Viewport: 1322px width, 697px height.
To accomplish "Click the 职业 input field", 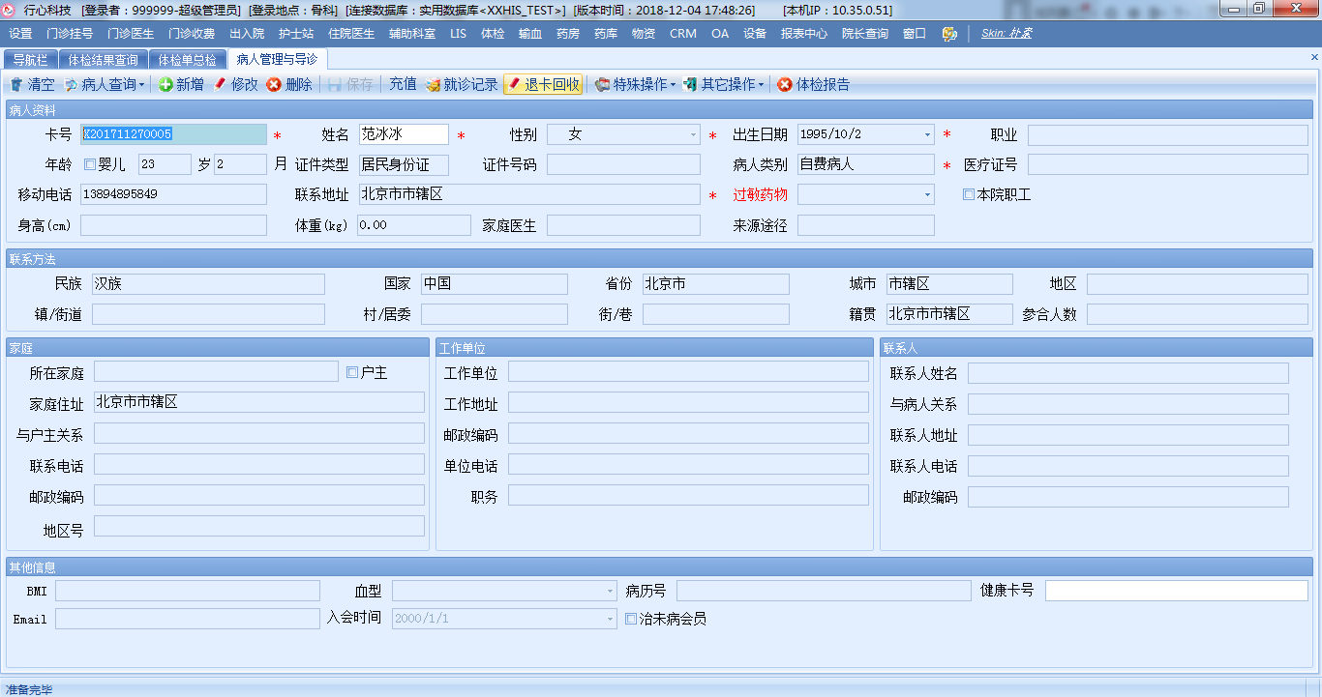I will pos(1168,134).
